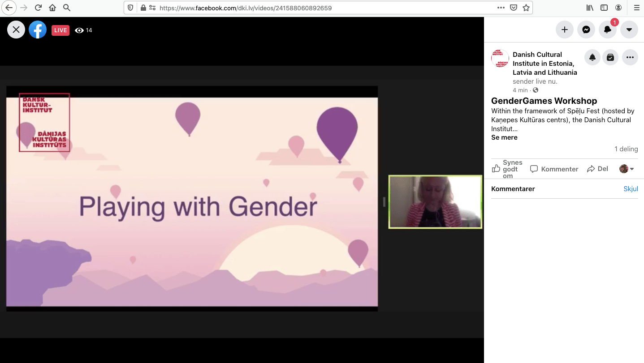Share the video using Del
The image size is (644, 363).
pos(597,169)
